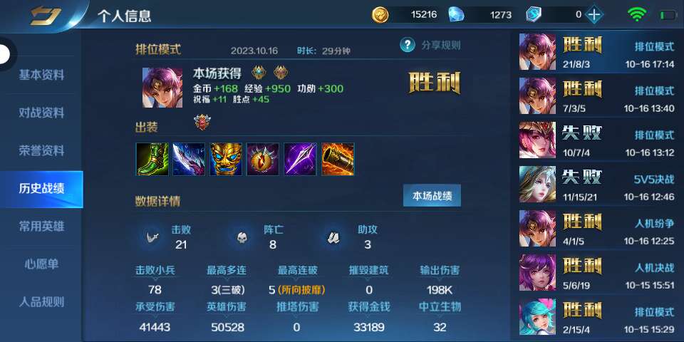Image resolution: width=684 pixels, height=342 pixels.
Task: Tap the hero portrait beside 本场获得
Action: pos(162,88)
